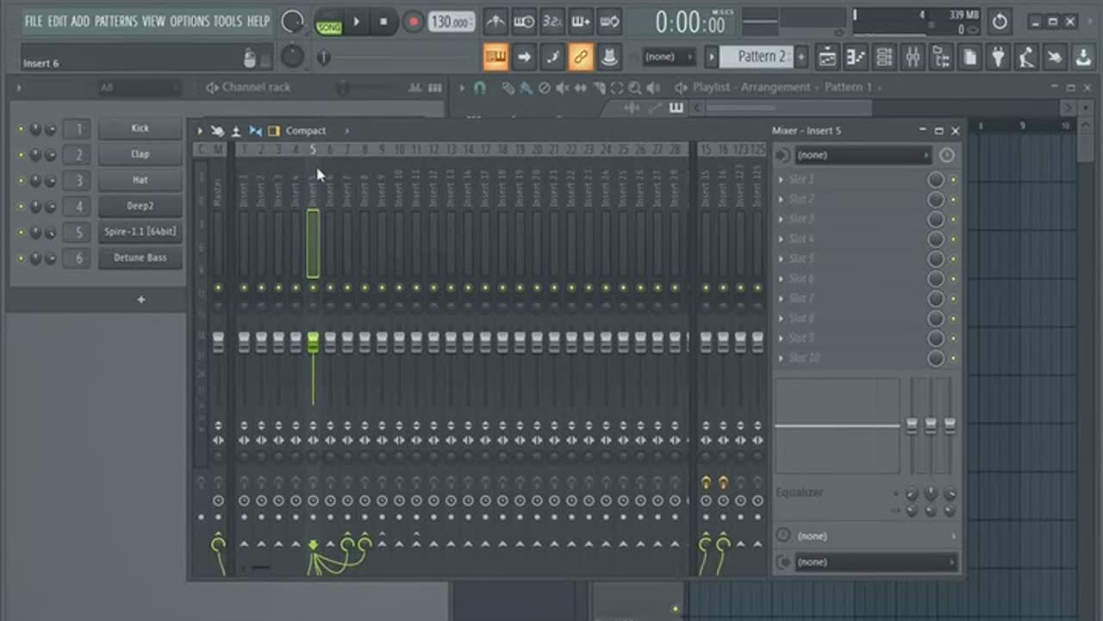Click the Insert 5 volume fader
The height and width of the screenshot is (621, 1103).
point(313,342)
